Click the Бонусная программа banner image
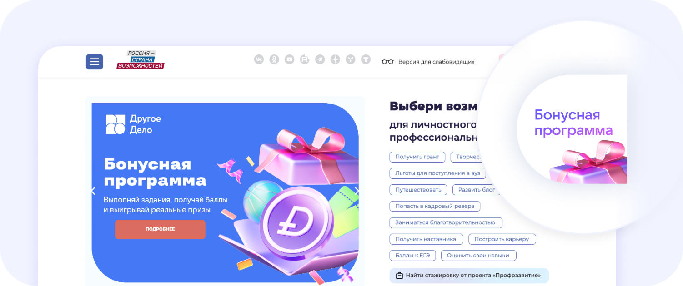 [225, 192]
